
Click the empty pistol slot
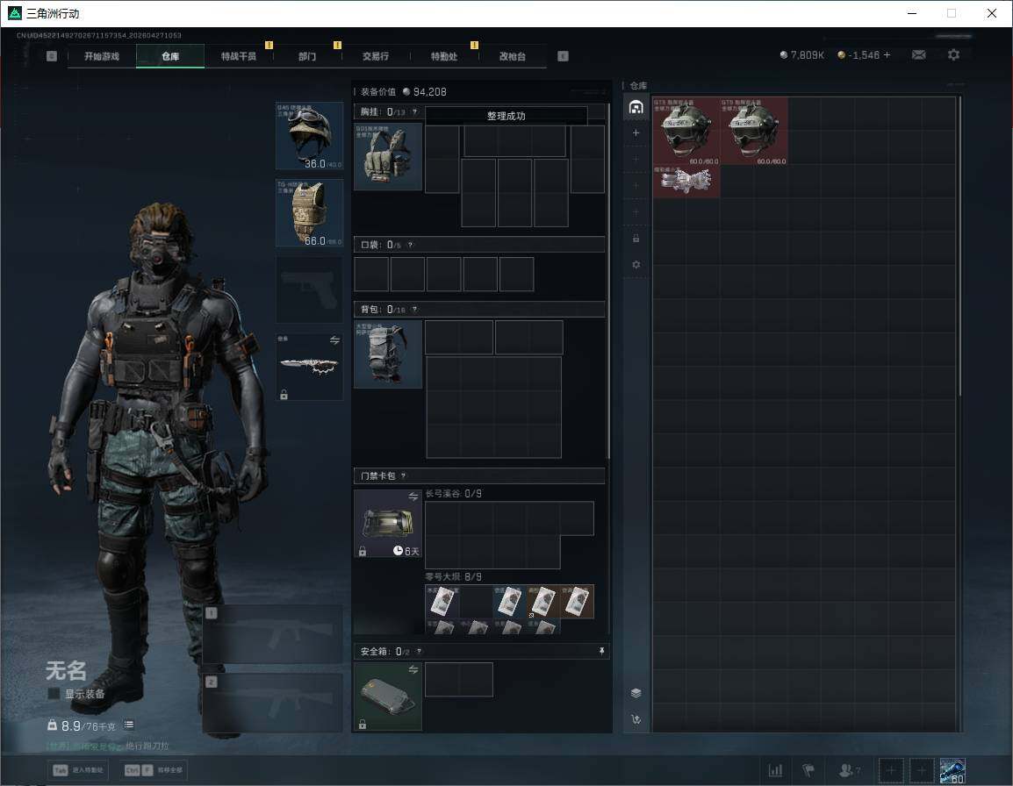[x=310, y=290]
